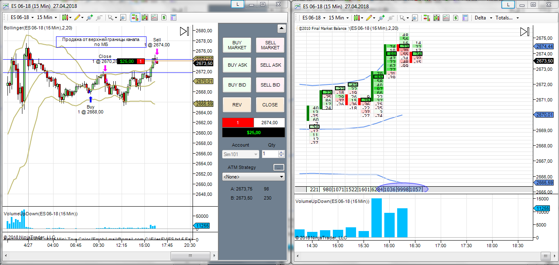The width and height of the screenshot is (559, 265).
Task: Toggle link button L in left chart window
Action: click(237, 4)
